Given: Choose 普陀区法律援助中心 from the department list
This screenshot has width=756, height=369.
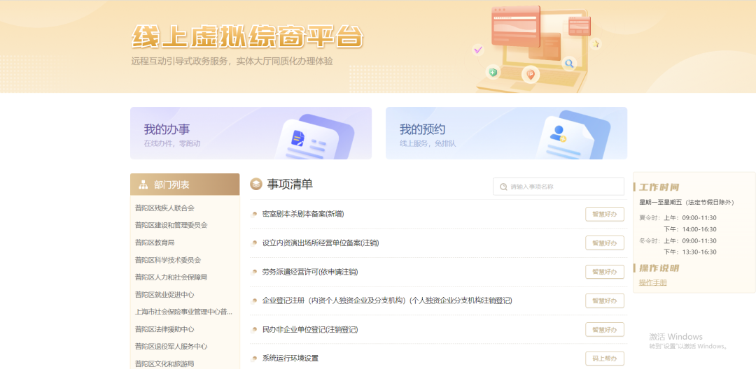Looking at the screenshot, I should click(164, 329).
